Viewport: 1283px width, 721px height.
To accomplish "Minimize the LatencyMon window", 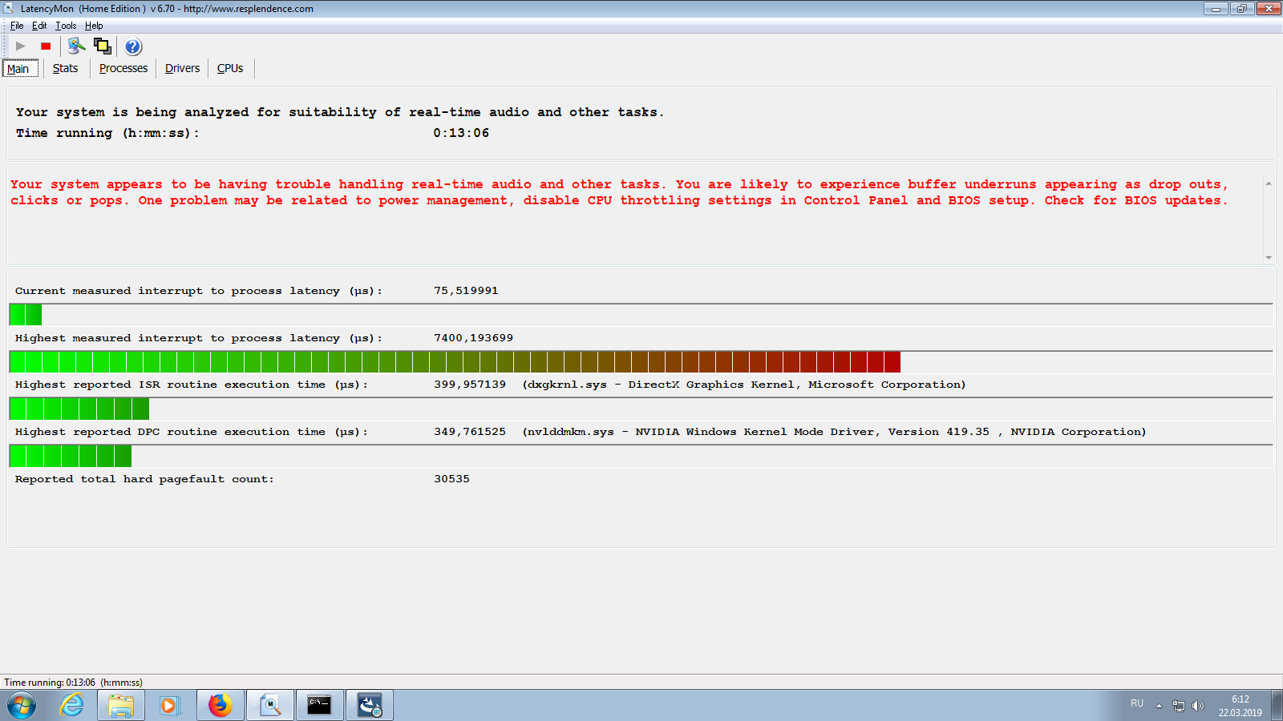I will [1216, 9].
